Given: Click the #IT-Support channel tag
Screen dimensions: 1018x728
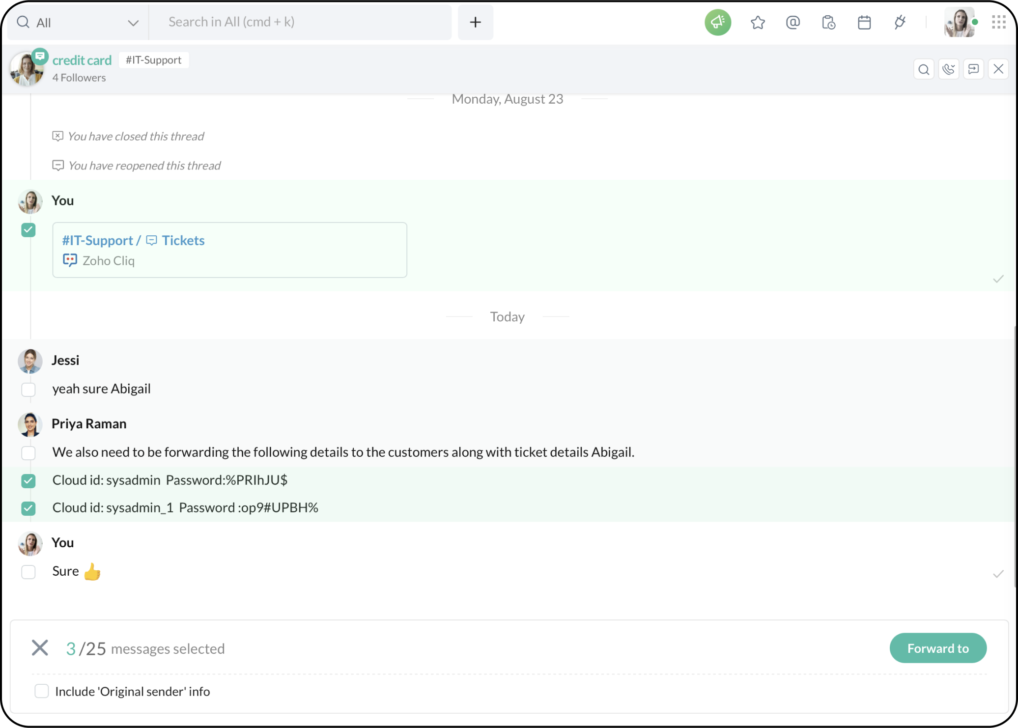Looking at the screenshot, I should [x=153, y=60].
